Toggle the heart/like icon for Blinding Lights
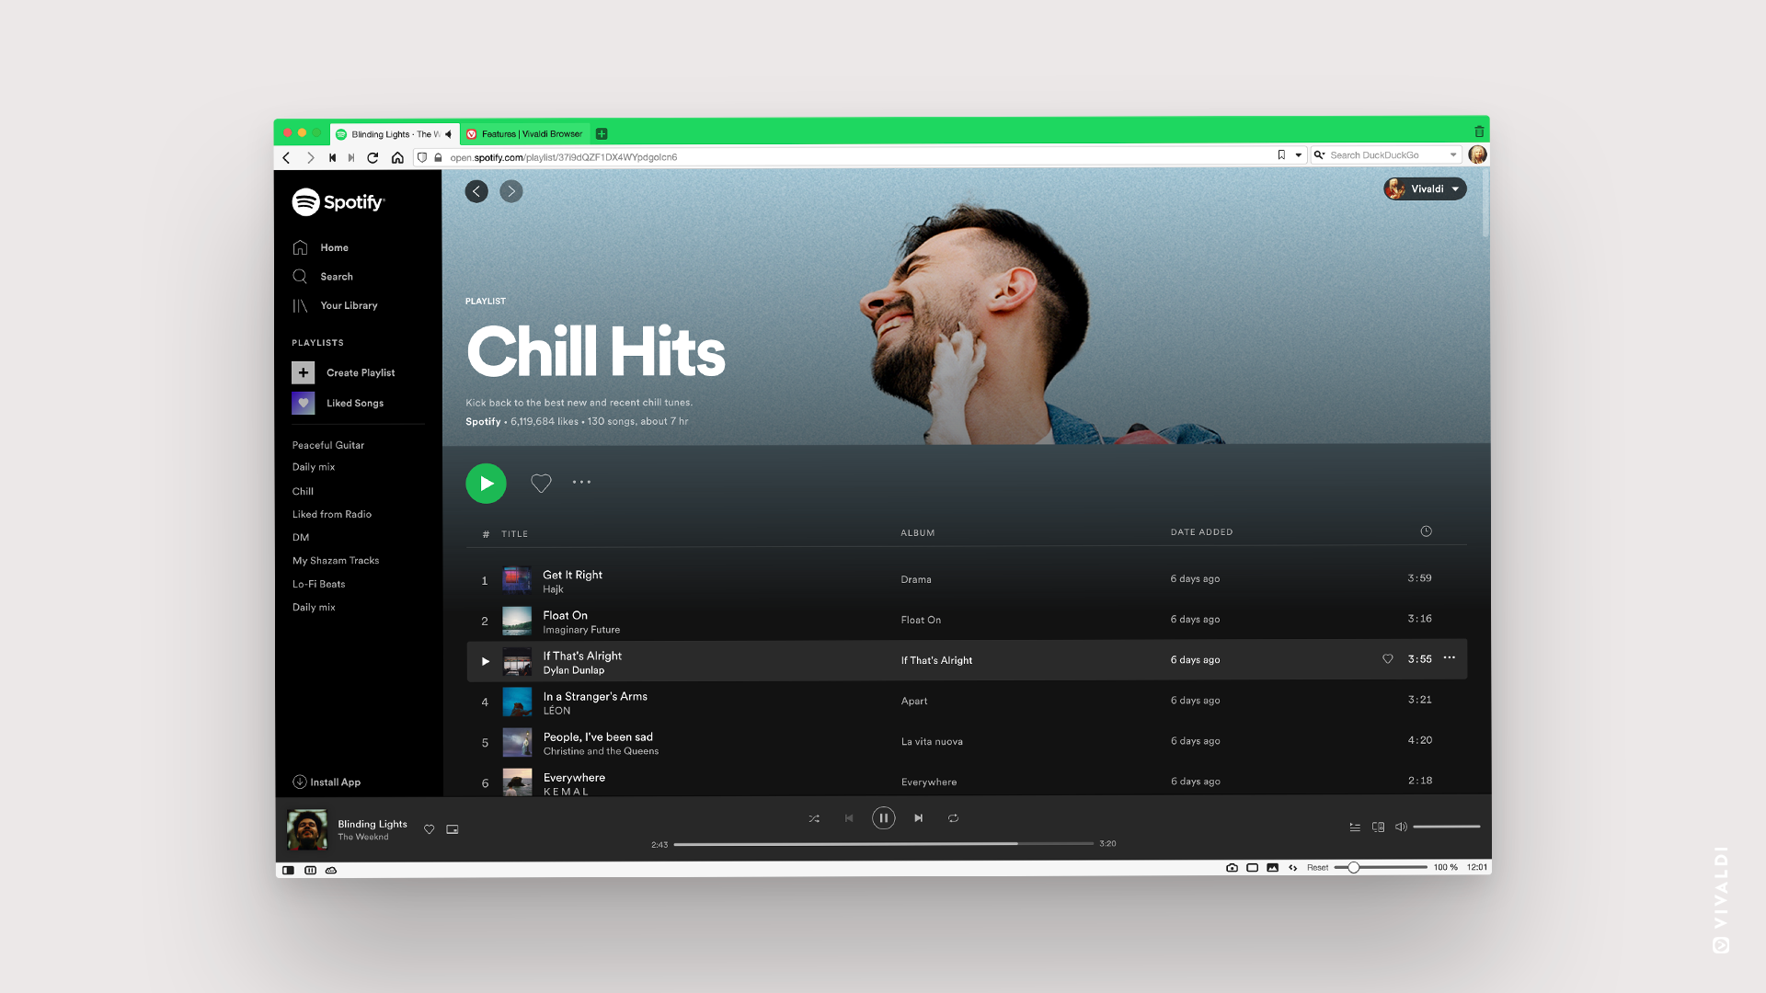Viewport: 1766px width, 993px height. coord(430,829)
